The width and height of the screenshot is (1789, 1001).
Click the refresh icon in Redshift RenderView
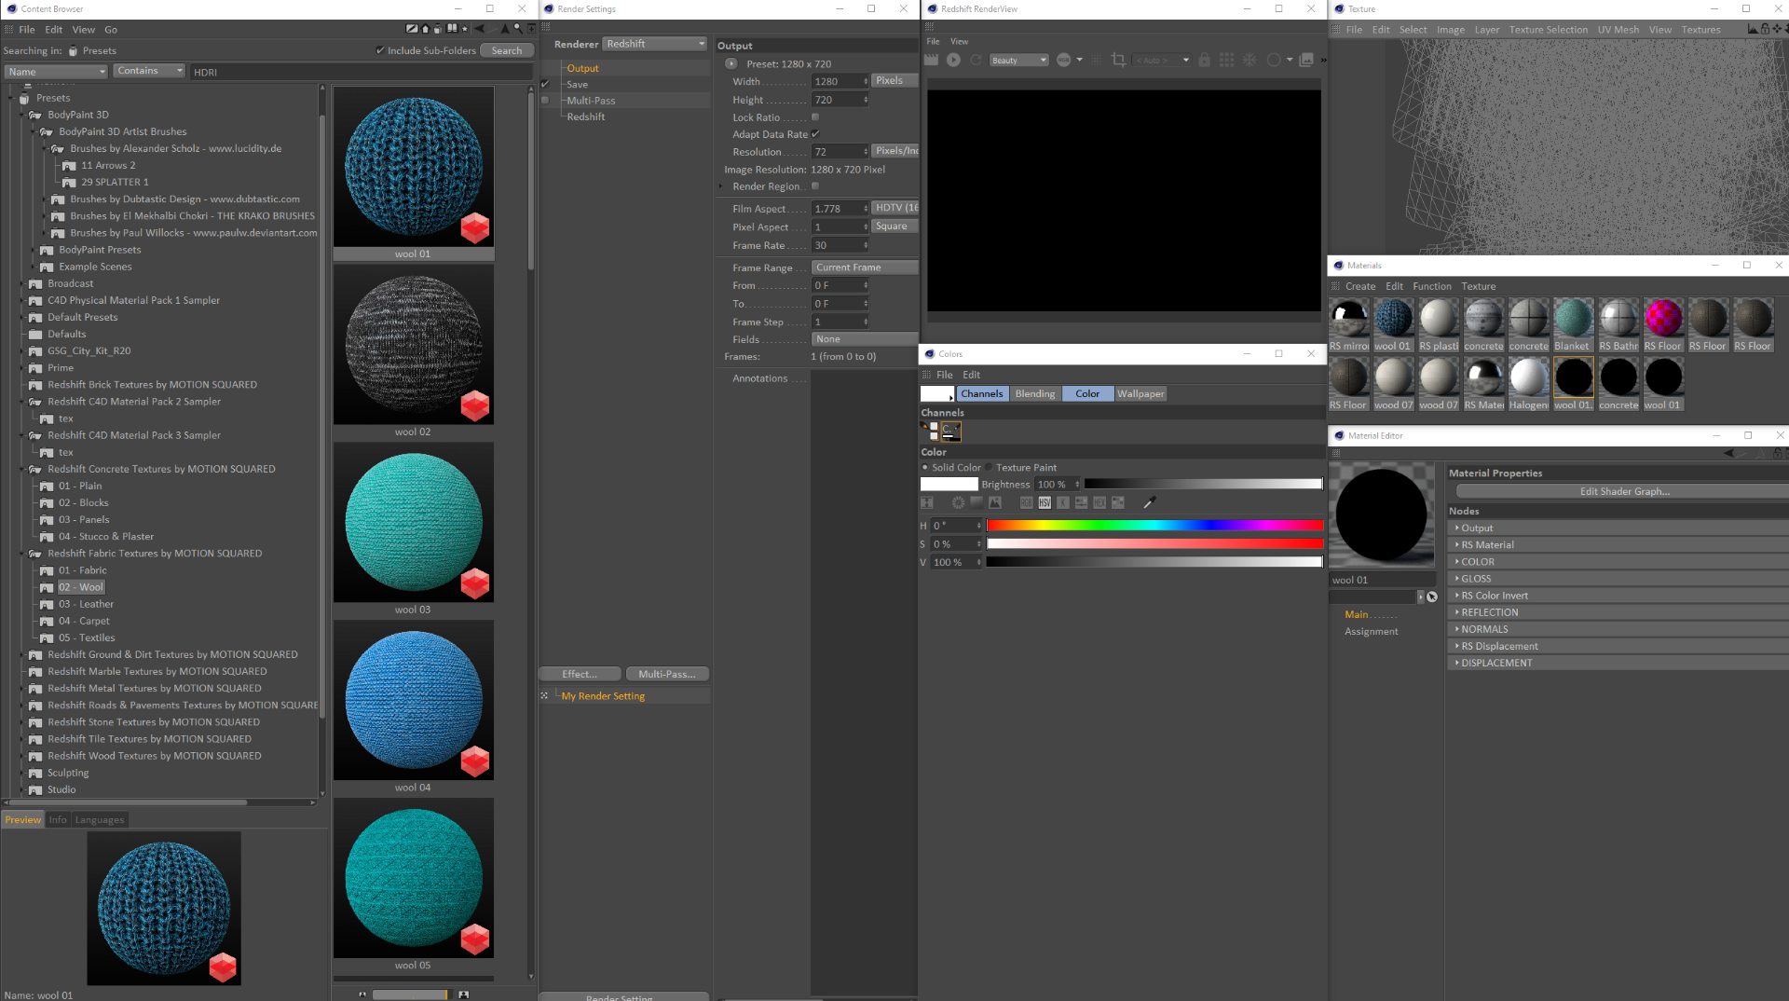(976, 60)
